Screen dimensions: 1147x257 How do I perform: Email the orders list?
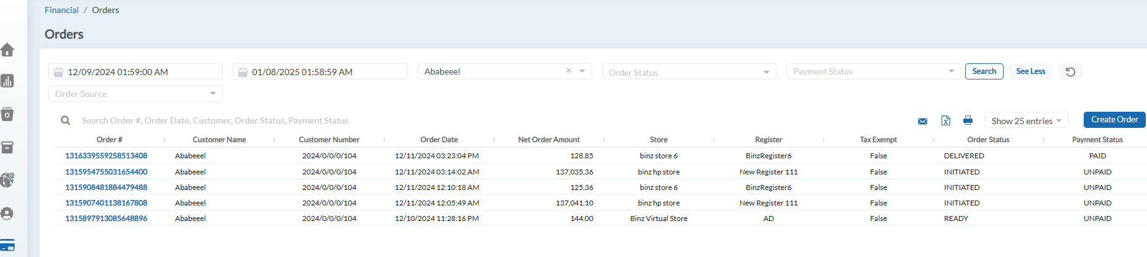tap(922, 121)
